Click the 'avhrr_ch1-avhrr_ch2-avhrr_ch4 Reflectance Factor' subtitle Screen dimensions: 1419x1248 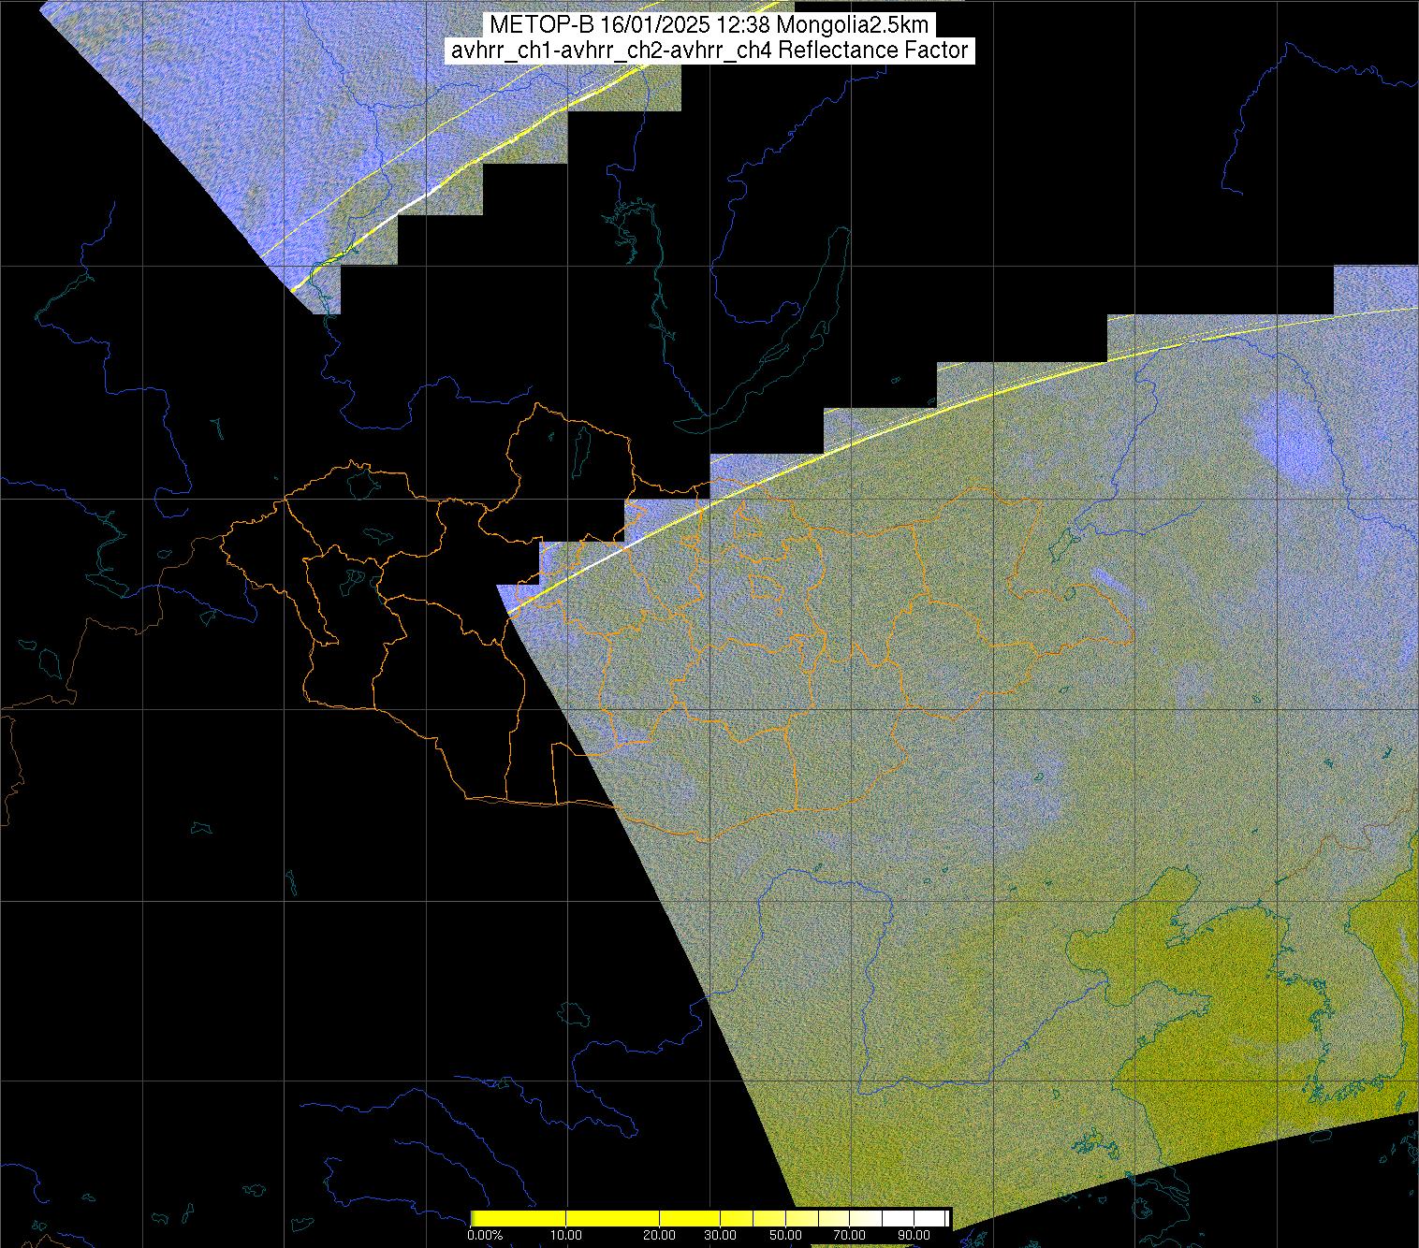pos(709,51)
